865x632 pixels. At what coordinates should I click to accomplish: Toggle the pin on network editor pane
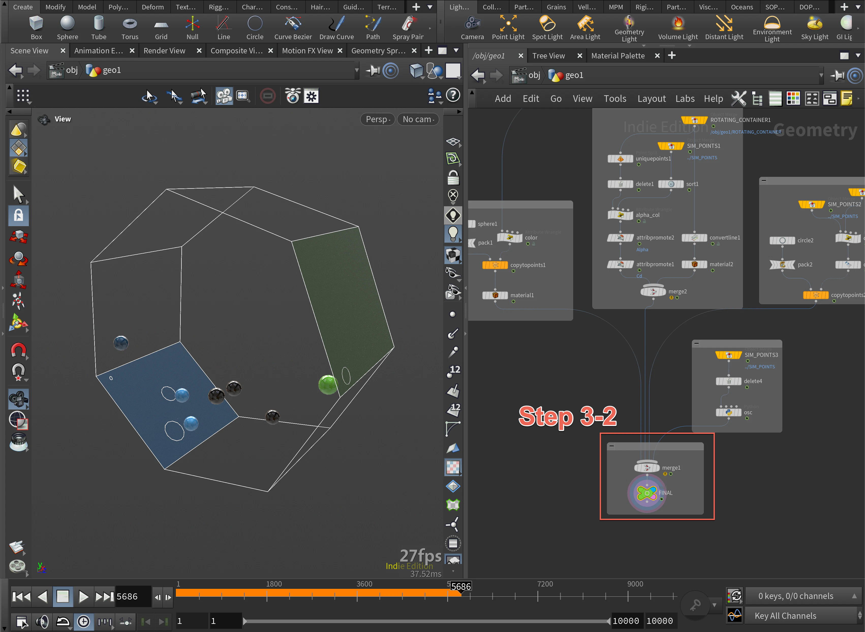837,75
